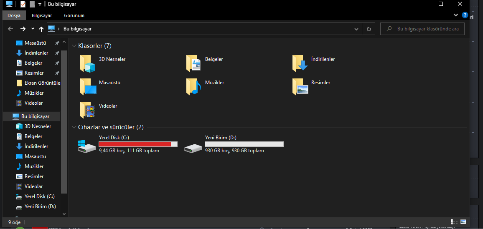The image size is (483, 229).
Task: Click the New folder quick access toolbar icon
Action: pos(32,4)
